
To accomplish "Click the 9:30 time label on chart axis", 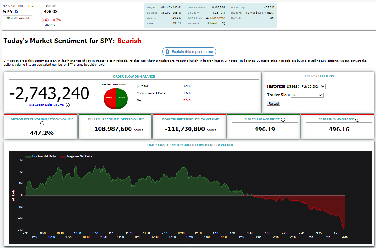I will click(26, 233).
